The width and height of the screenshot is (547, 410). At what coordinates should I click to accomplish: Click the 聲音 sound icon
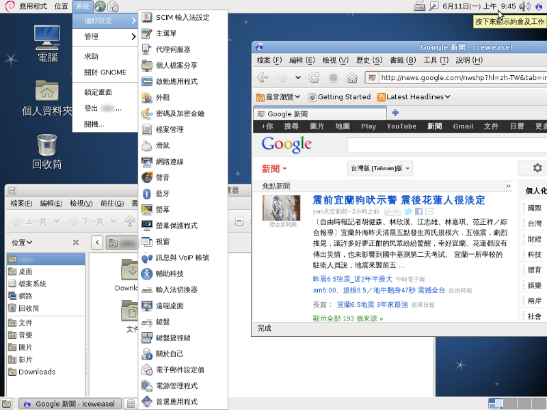pyautogui.click(x=147, y=178)
